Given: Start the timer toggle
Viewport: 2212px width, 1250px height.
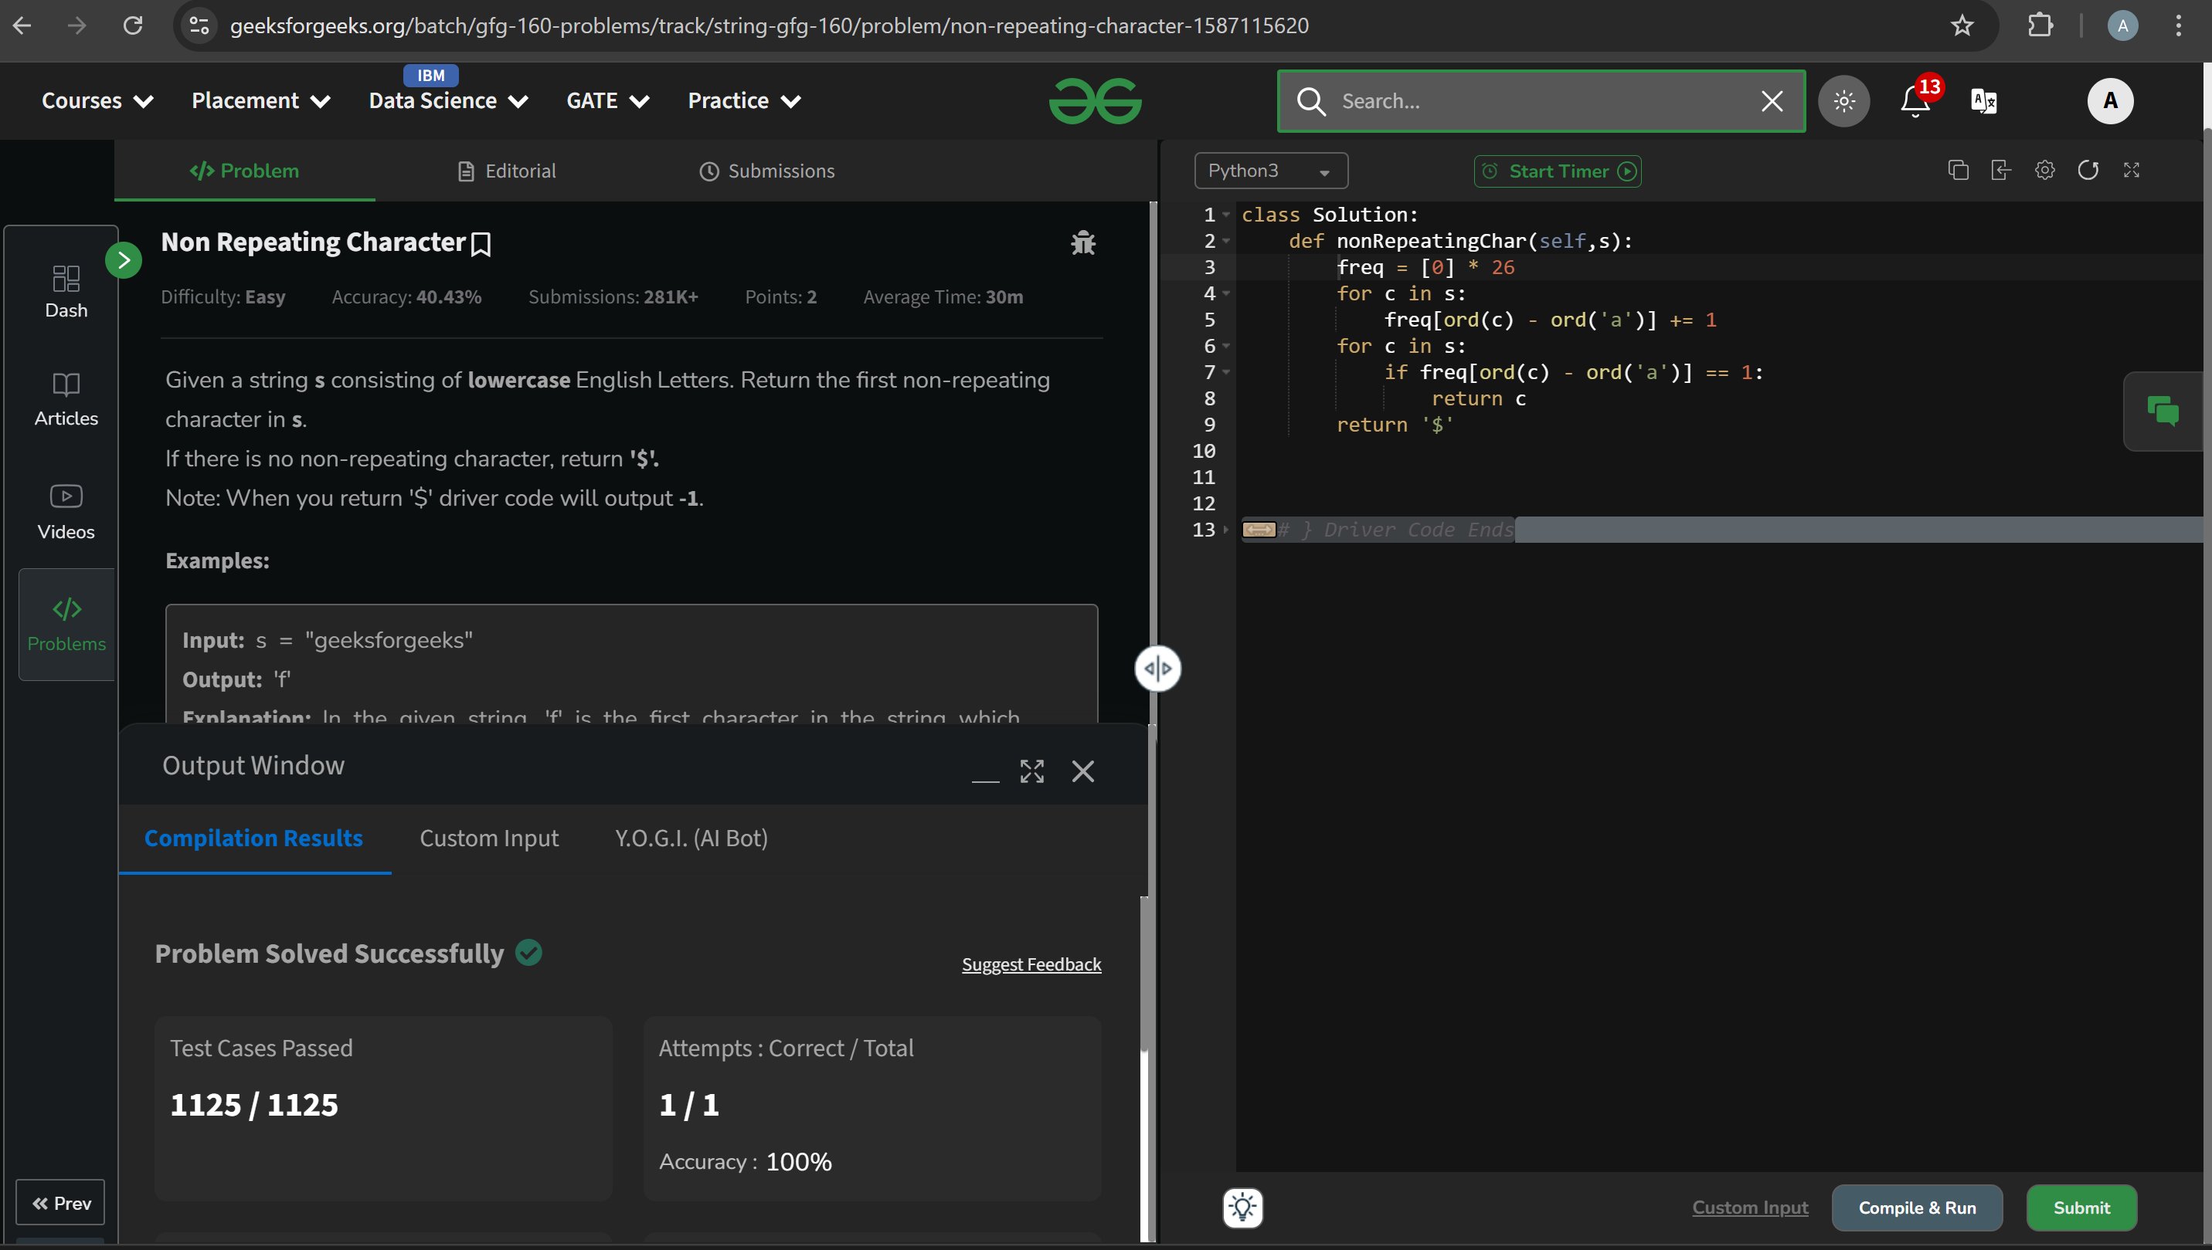Looking at the screenshot, I should (1558, 171).
